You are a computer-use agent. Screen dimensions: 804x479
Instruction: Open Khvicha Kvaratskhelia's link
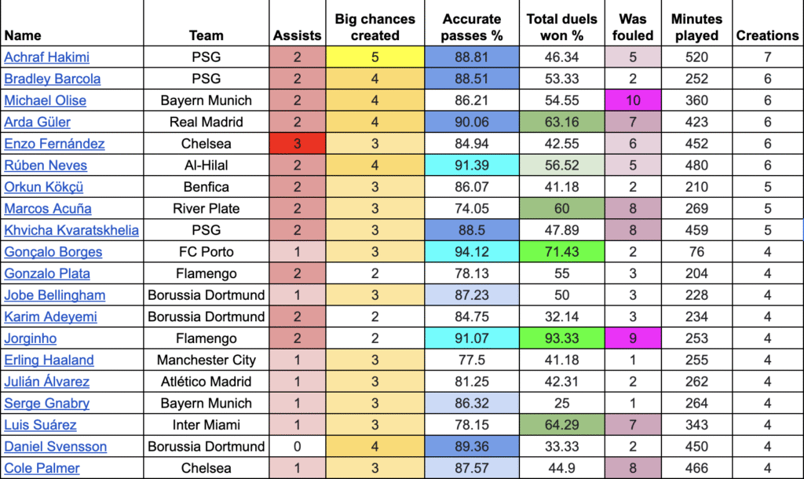(x=71, y=230)
